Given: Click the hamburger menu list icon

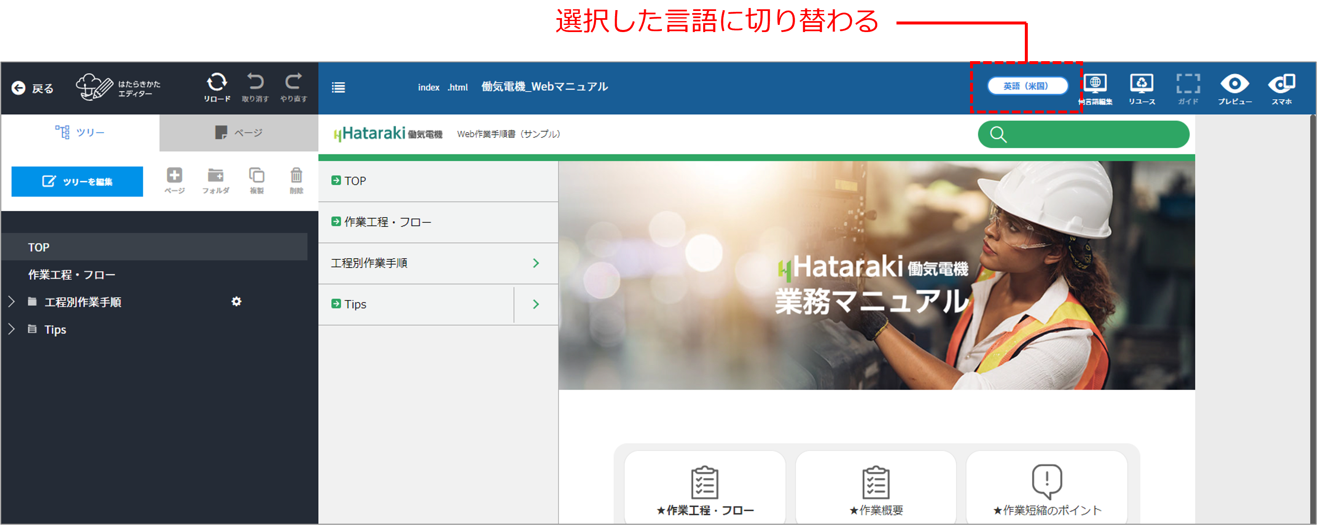Looking at the screenshot, I should (338, 87).
